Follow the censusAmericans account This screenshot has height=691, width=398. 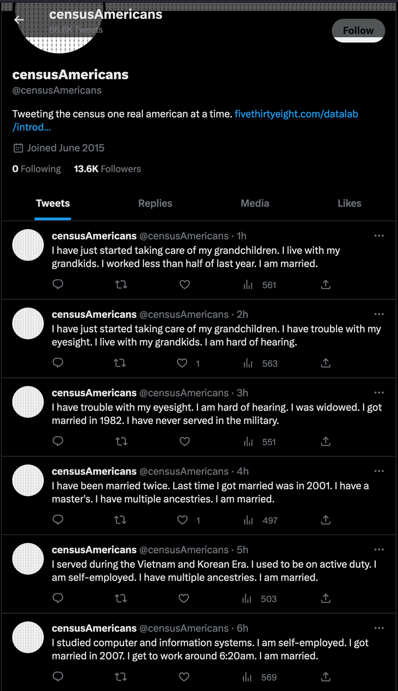[358, 30]
